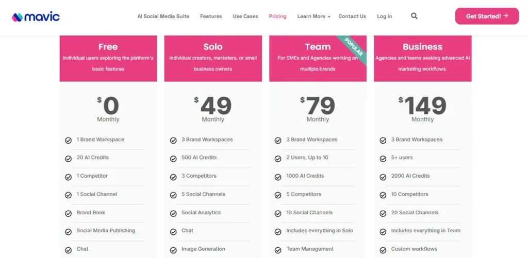Open the Pricing tab in navigation

pyautogui.click(x=277, y=16)
